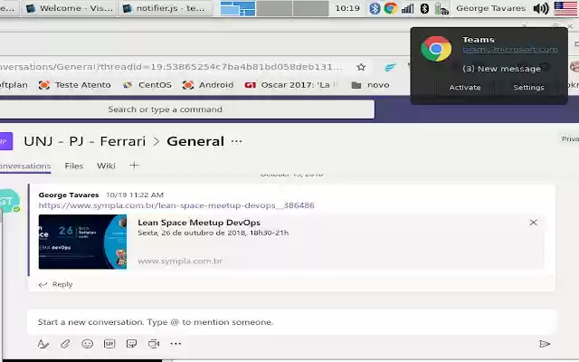Screen dimensions: 579x362
Task: Open the GIF picker
Action: point(109,344)
